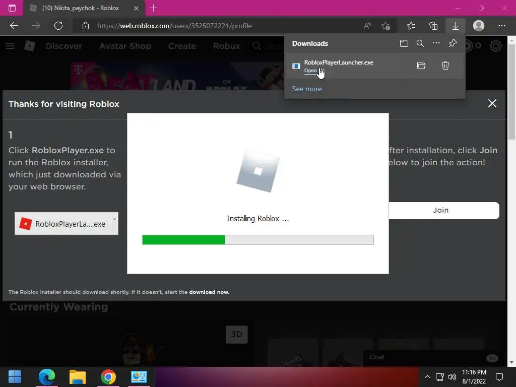
Task: Click the See more link
Action: click(x=307, y=89)
